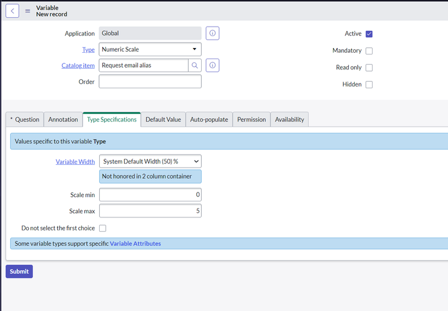Click the 'Not honored in 2 column container' note
This screenshot has height=311, width=448.
point(150,177)
